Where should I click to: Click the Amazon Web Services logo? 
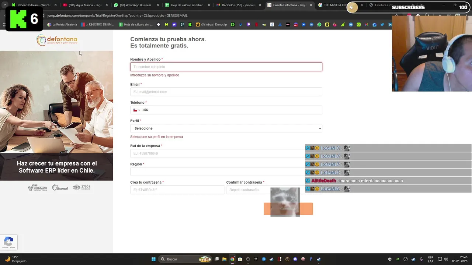click(37, 188)
